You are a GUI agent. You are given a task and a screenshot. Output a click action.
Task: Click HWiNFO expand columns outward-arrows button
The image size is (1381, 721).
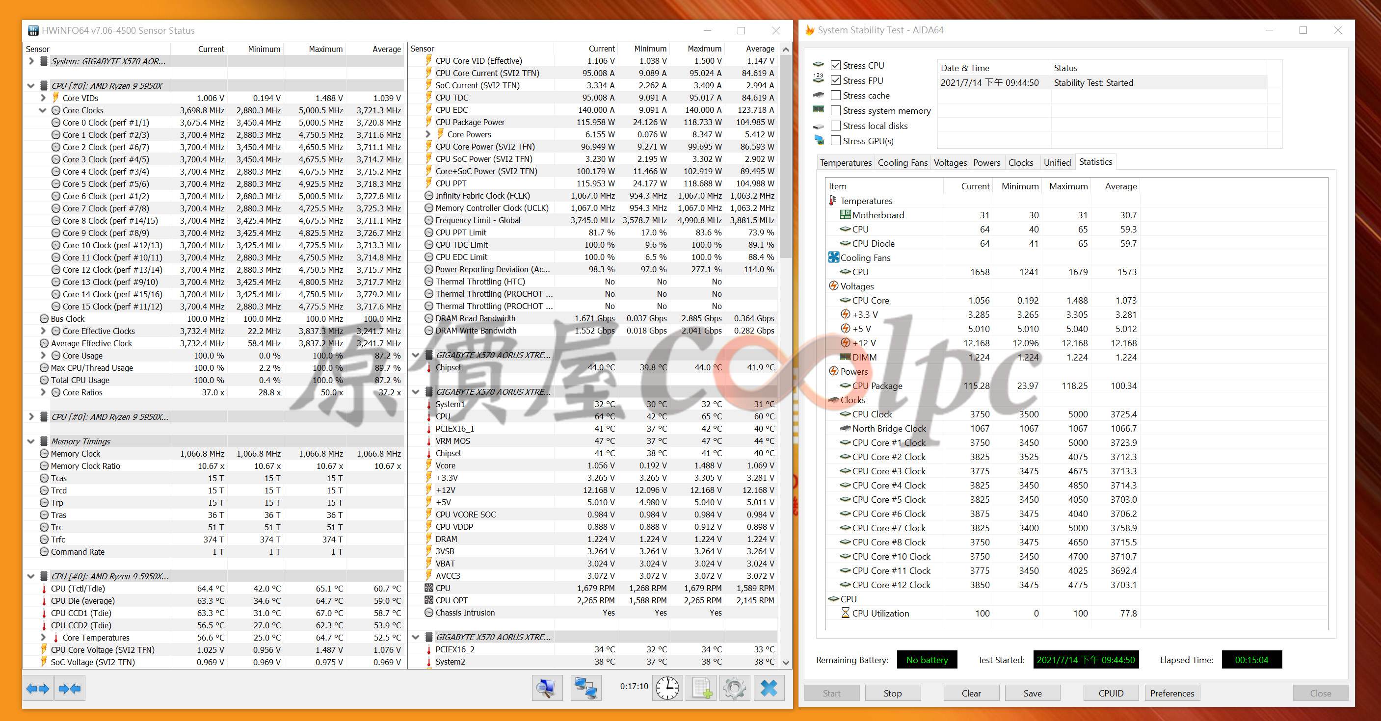[38, 688]
